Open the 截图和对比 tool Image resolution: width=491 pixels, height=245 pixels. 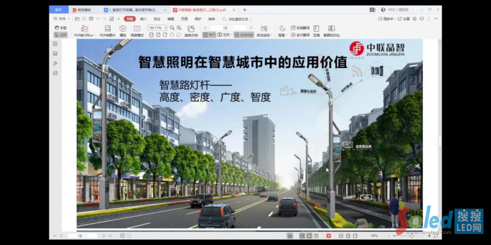(331, 29)
